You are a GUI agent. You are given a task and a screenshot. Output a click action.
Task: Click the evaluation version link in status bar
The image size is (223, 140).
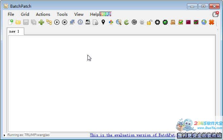[x=134, y=135]
